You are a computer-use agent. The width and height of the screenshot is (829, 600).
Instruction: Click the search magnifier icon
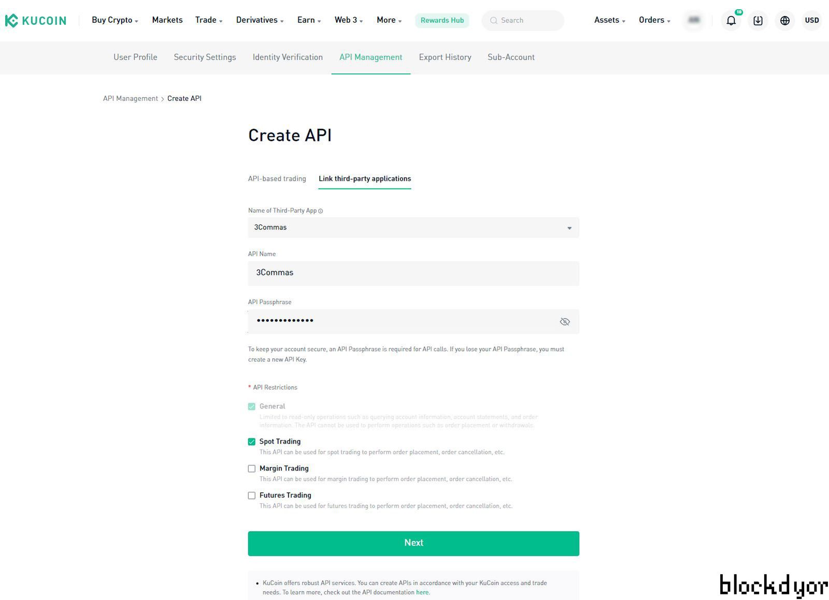[494, 20]
